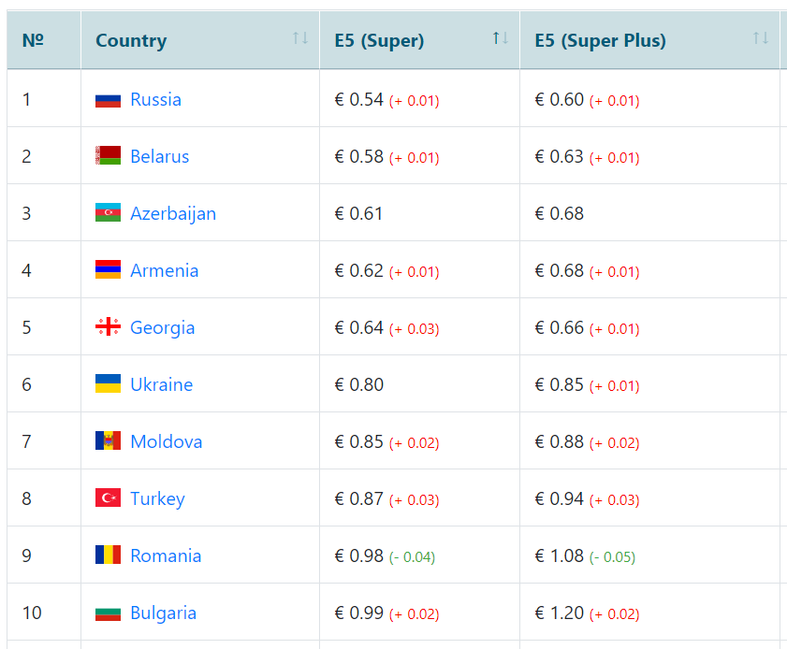Click the Turkey flag icon
This screenshot has height=649, width=787.
click(x=108, y=498)
